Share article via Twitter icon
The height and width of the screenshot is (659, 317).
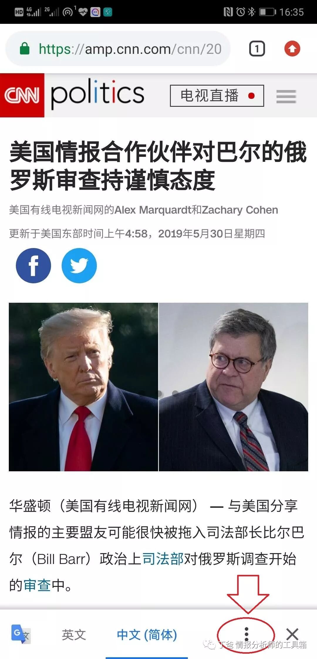tap(79, 265)
